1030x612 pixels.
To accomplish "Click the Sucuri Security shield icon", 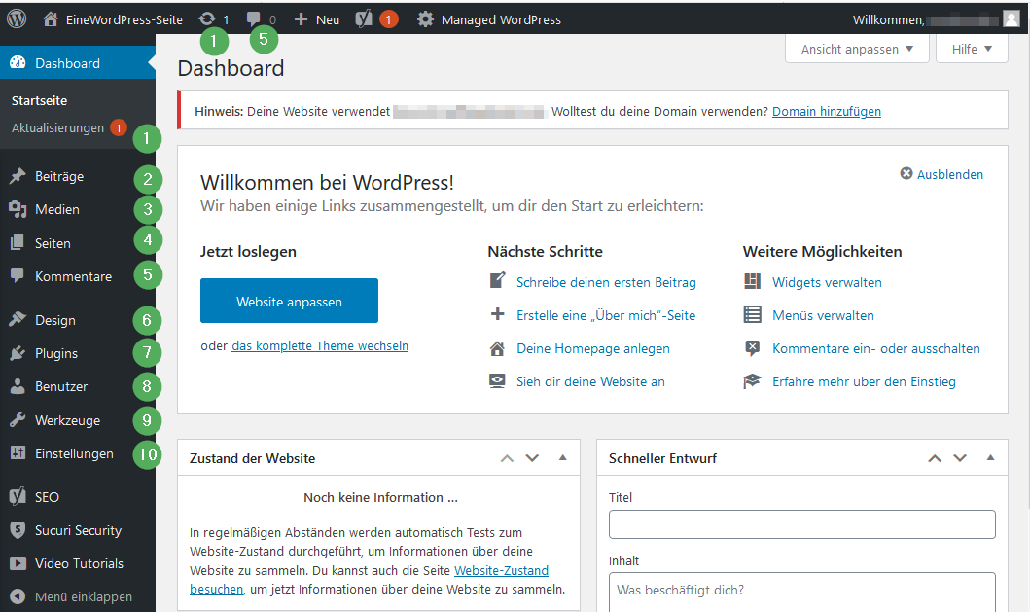I will click(18, 530).
